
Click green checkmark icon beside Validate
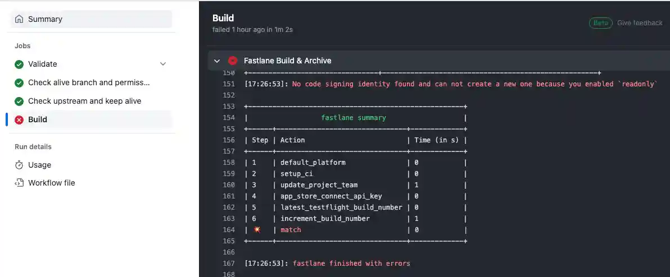pos(19,64)
